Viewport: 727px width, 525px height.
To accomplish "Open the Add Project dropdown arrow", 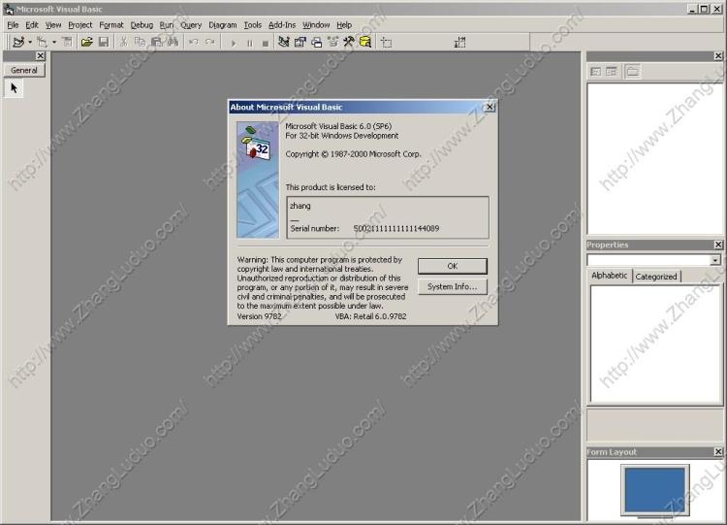I will (x=30, y=43).
